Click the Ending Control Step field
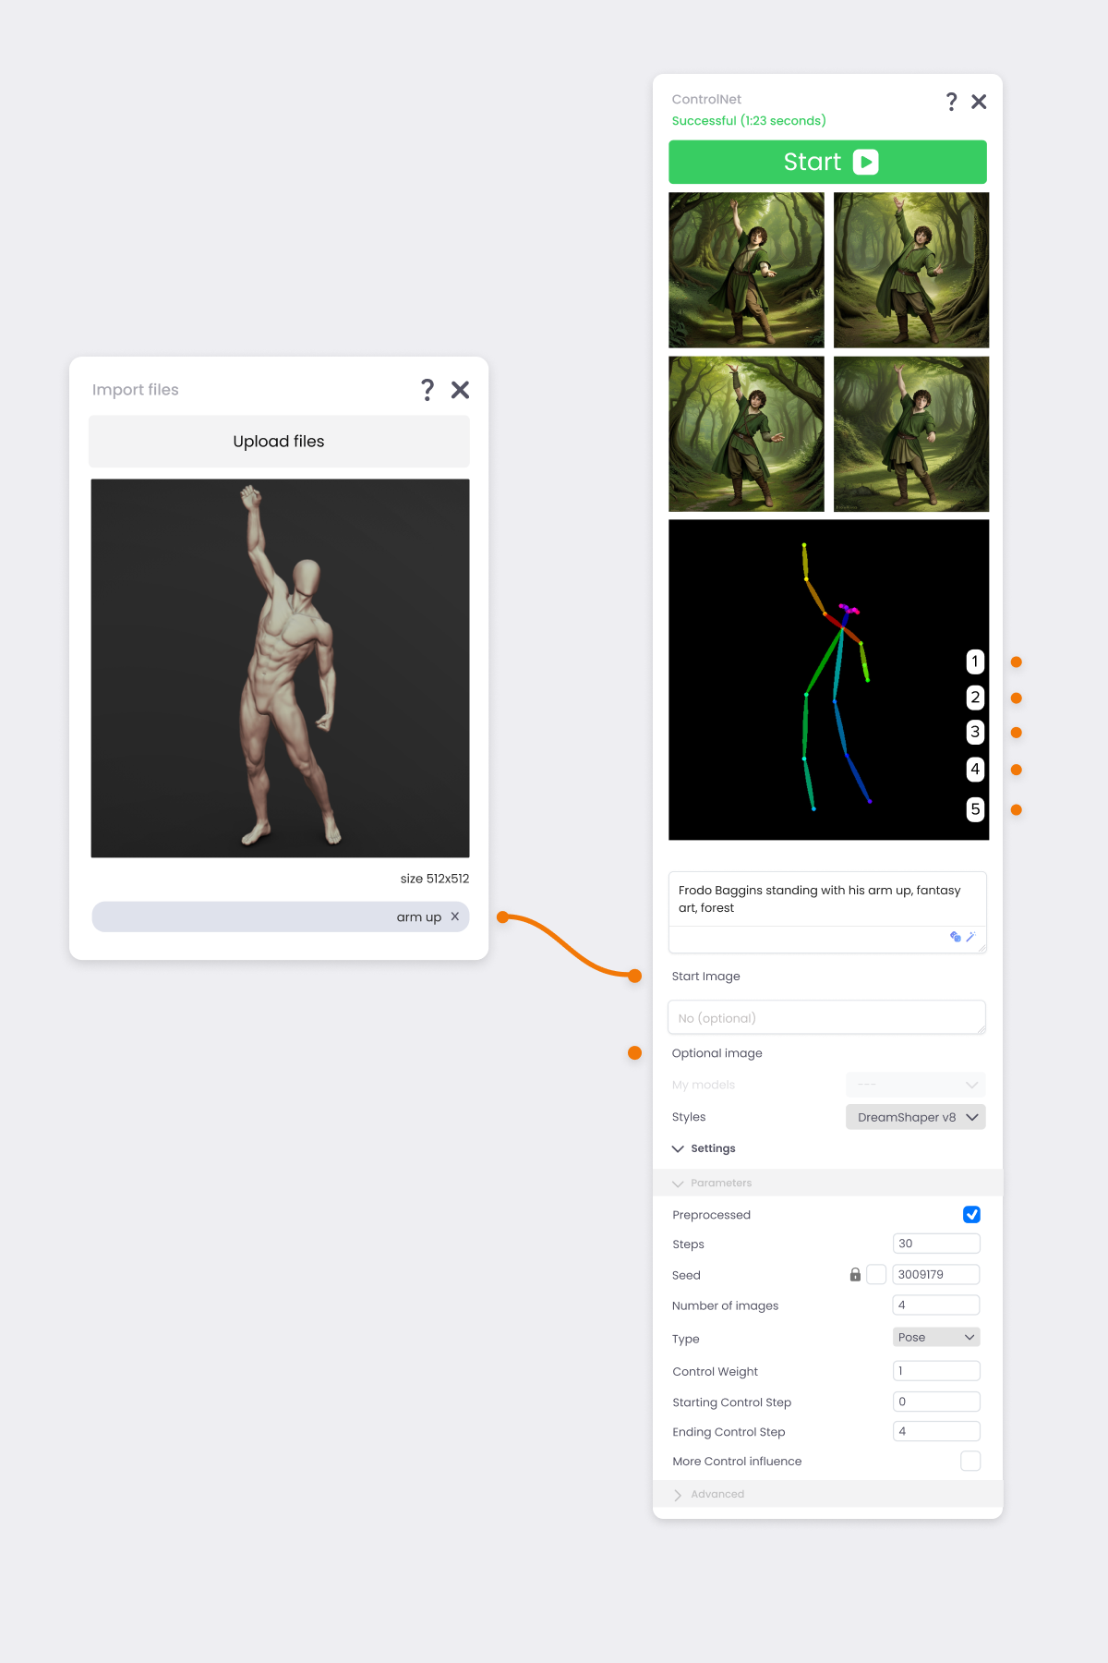This screenshot has height=1663, width=1108. coord(936,1431)
